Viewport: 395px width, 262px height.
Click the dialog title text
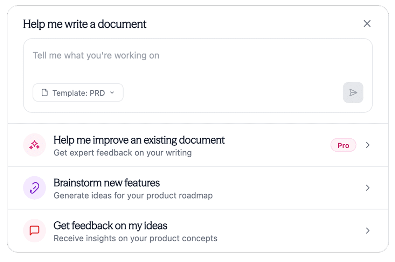point(84,24)
